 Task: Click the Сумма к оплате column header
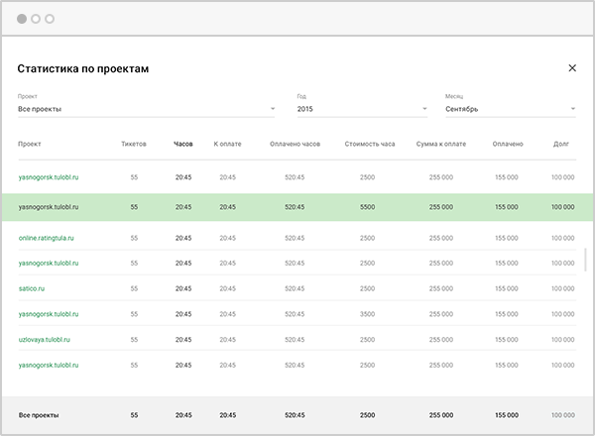(441, 144)
